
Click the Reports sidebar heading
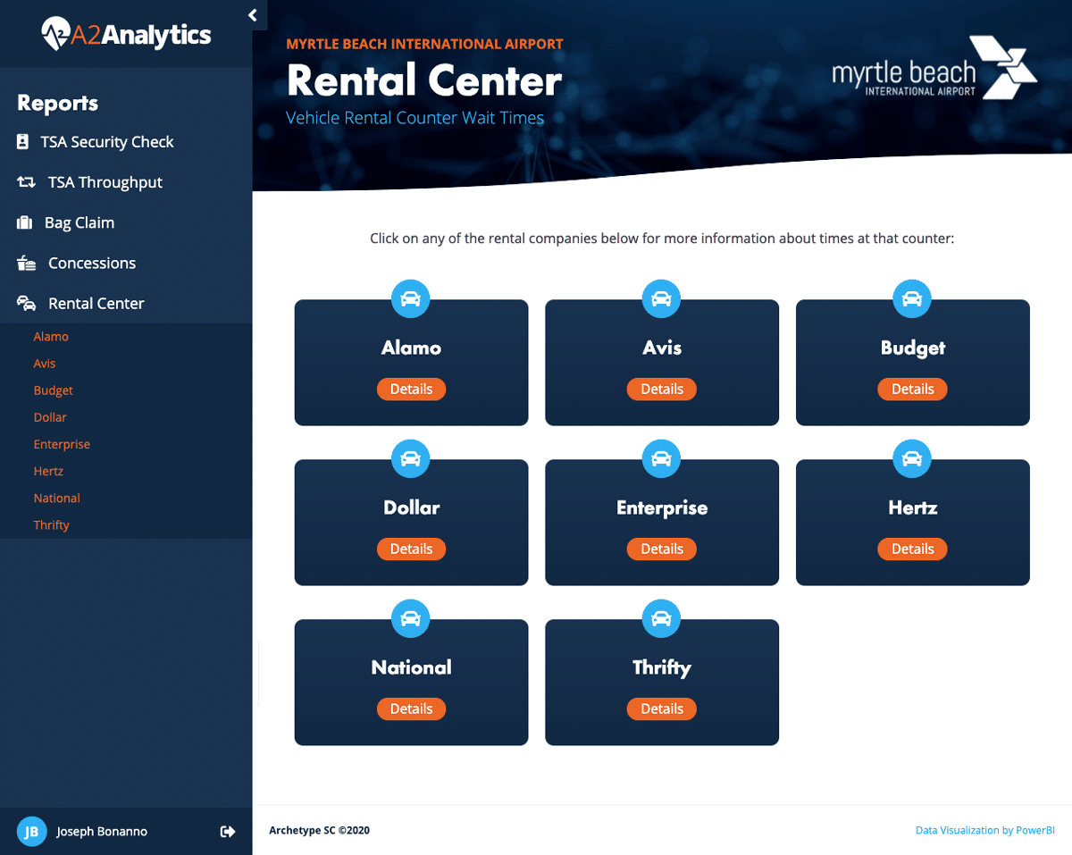coord(57,104)
